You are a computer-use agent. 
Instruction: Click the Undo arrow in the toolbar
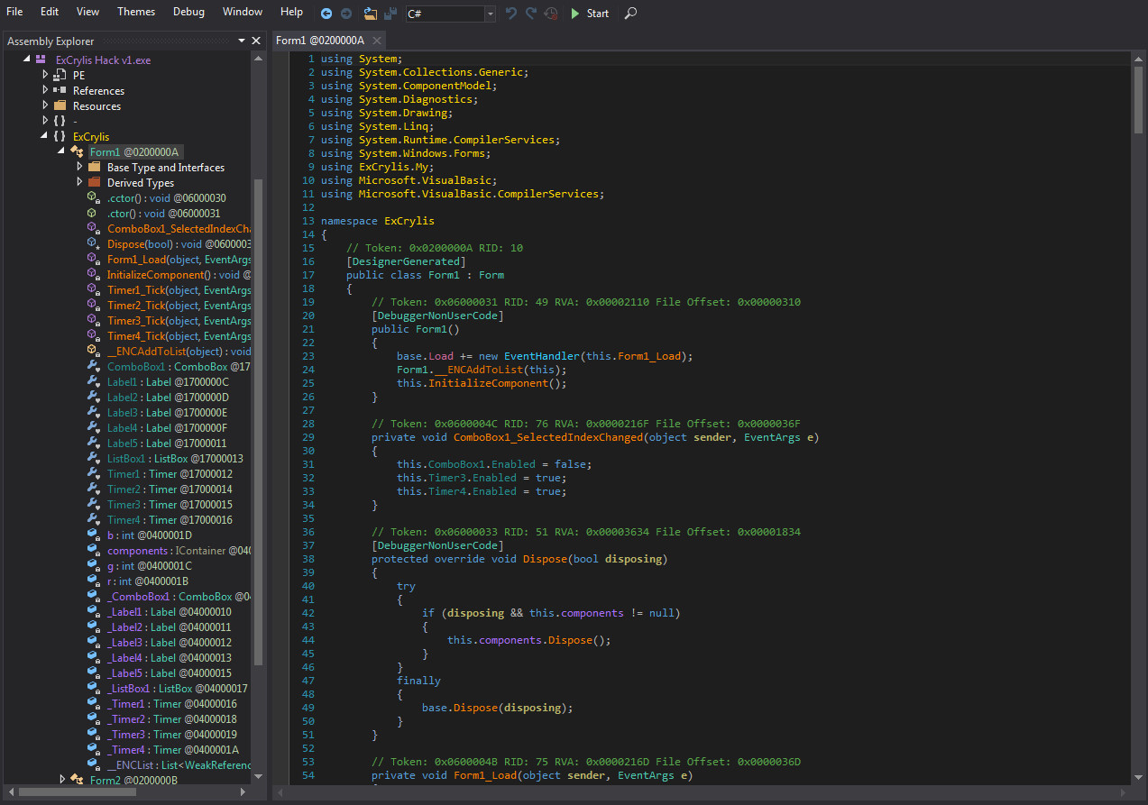pyautogui.click(x=511, y=14)
